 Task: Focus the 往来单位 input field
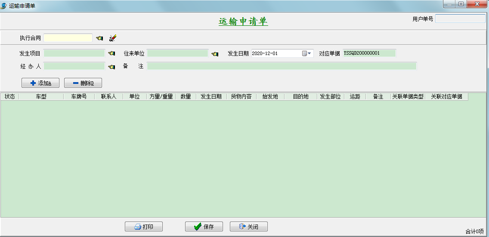pyautogui.click(x=177, y=53)
